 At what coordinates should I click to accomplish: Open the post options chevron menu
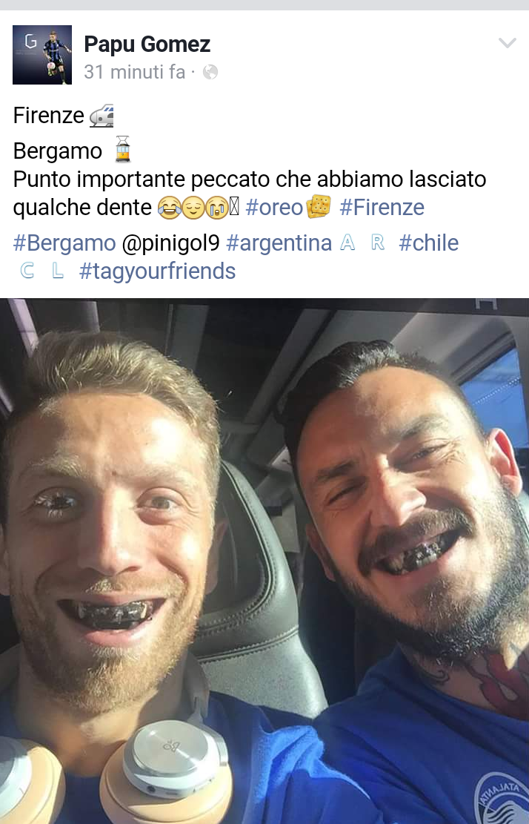click(x=507, y=43)
